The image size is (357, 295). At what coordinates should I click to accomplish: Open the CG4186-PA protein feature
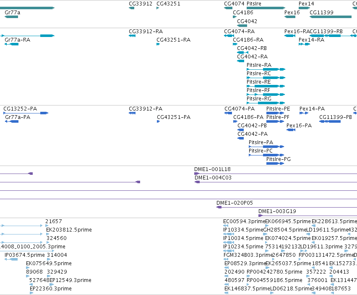coord(235,121)
